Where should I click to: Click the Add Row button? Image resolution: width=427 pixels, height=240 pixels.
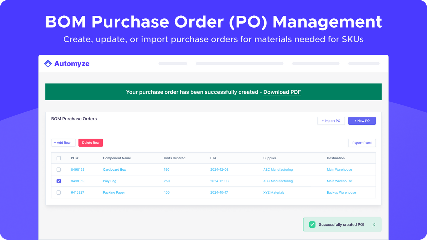[x=63, y=143]
